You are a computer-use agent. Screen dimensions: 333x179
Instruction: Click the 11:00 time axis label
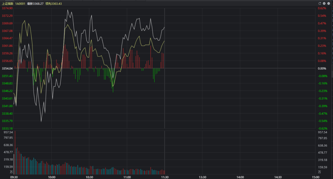tap(127, 177)
